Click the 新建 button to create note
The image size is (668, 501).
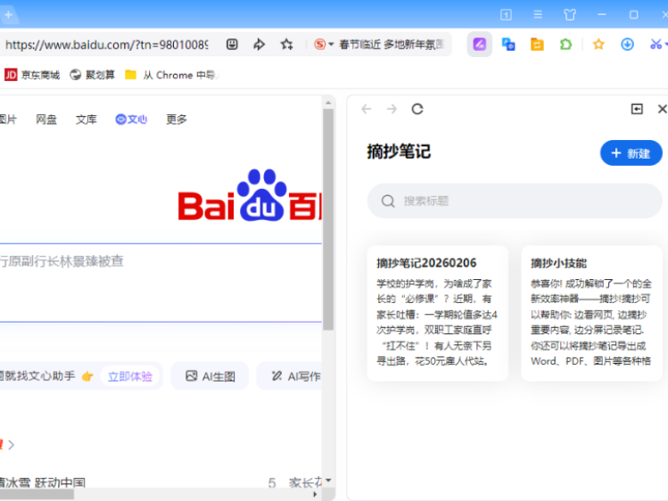click(x=631, y=153)
